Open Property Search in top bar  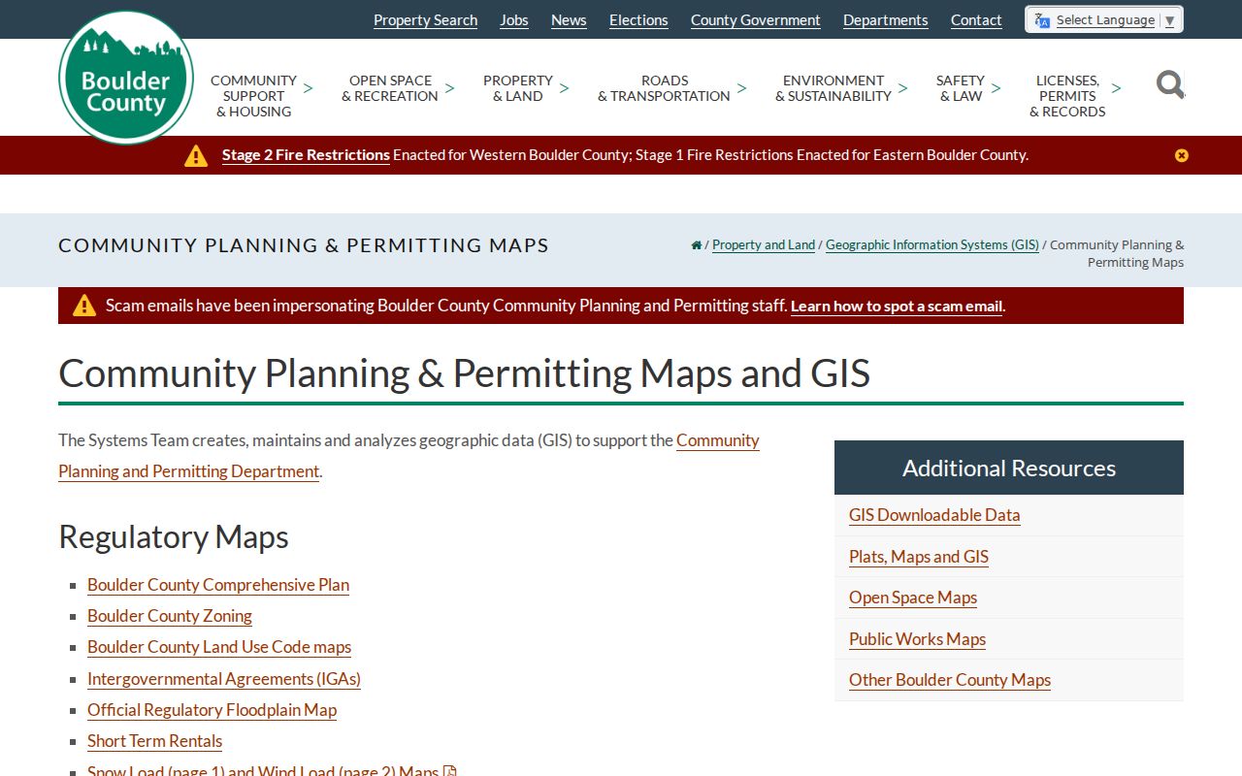[425, 20]
